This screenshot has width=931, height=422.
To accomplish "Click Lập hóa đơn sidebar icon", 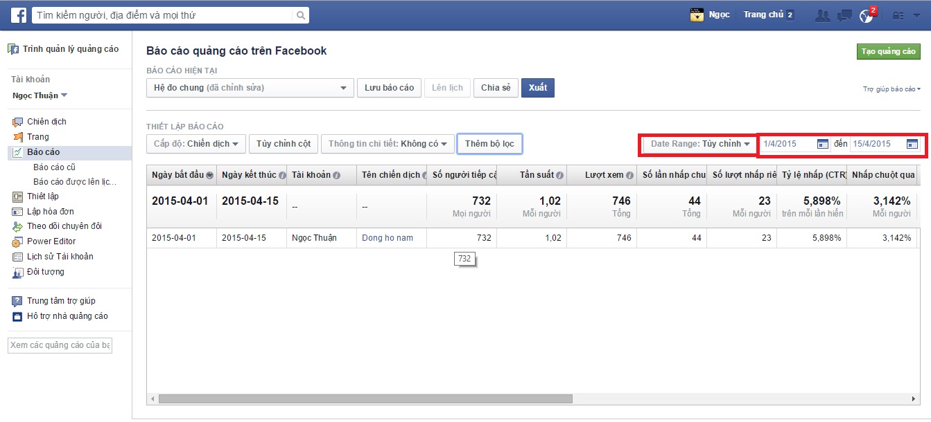I will click(18, 212).
